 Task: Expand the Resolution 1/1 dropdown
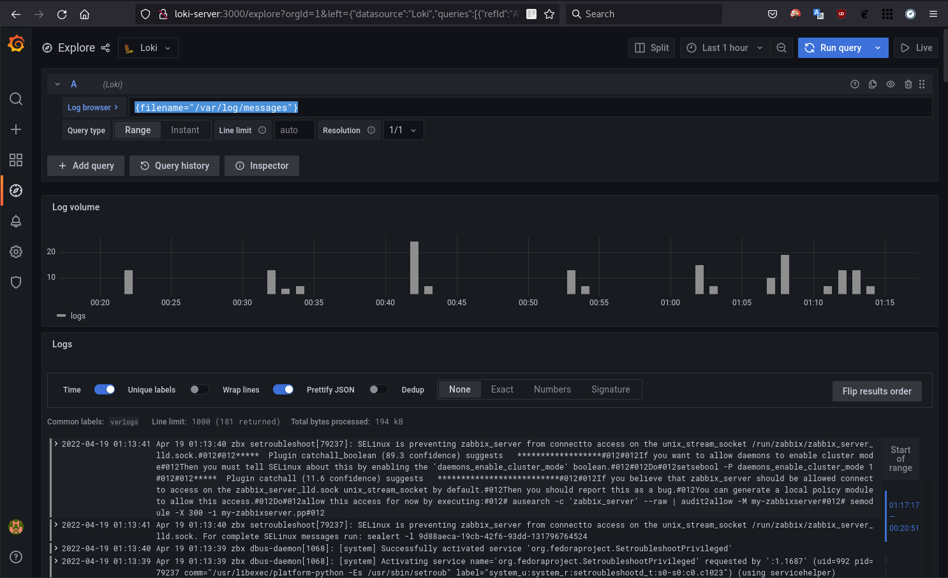[403, 130]
